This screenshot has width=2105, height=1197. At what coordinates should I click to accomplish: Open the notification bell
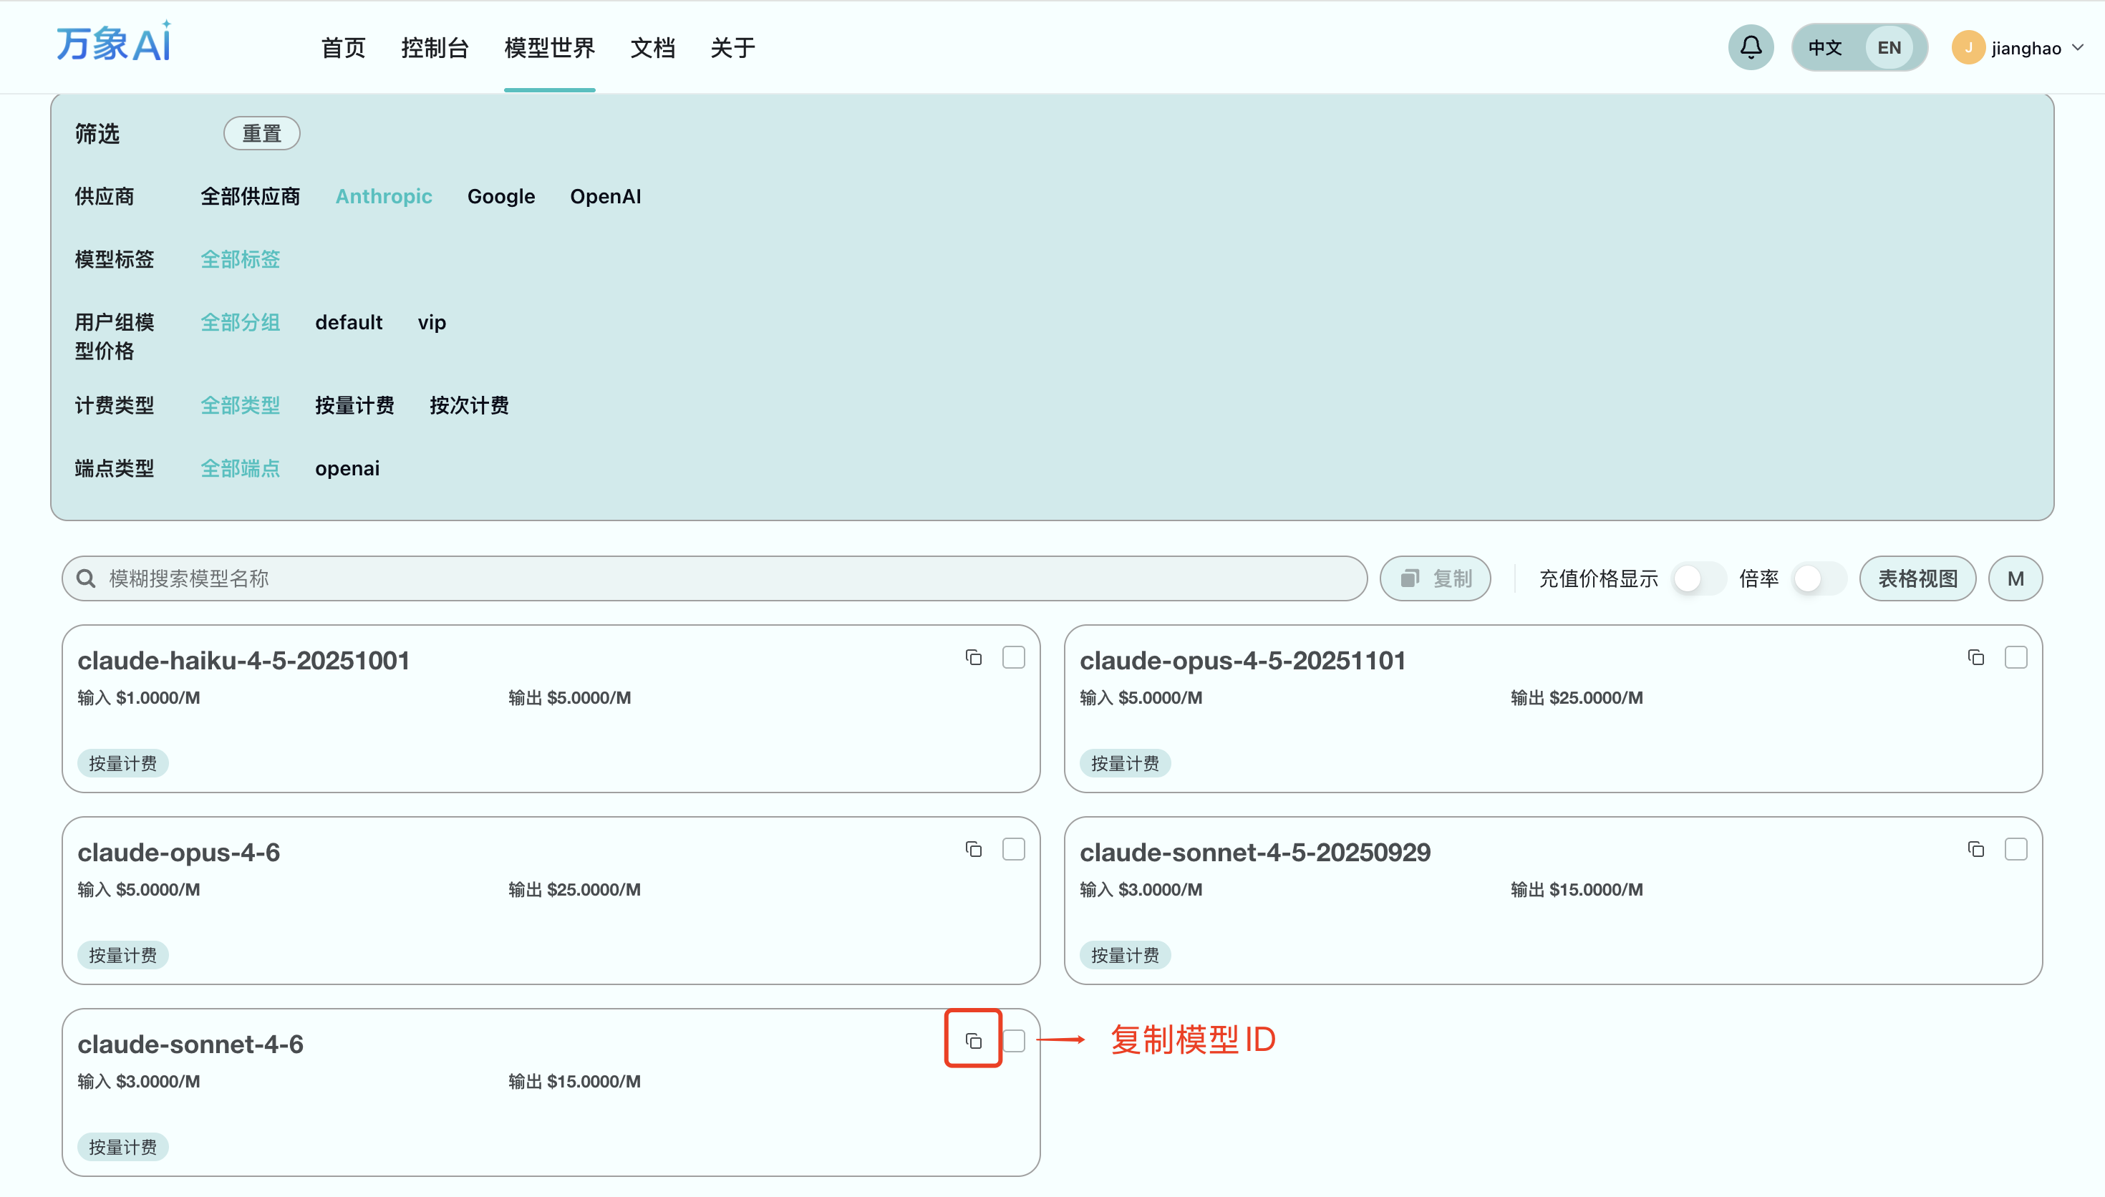point(1751,48)
